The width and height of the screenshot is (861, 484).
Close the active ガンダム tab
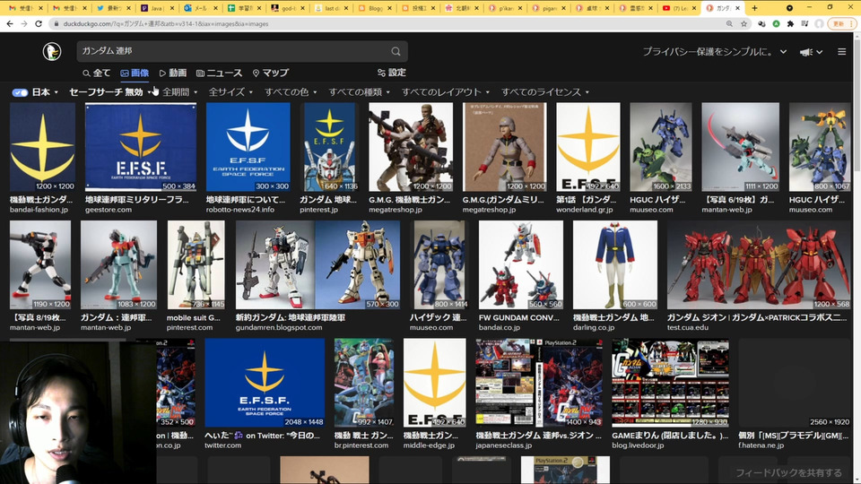point(737,8)
